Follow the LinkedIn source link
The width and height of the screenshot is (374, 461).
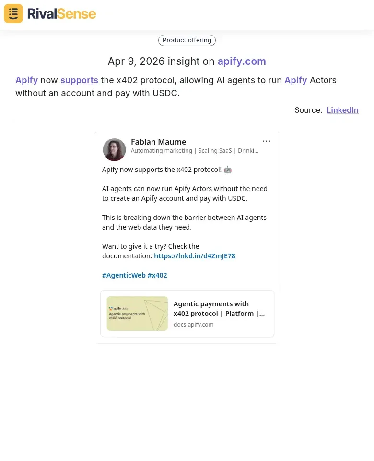pos(342,110)
